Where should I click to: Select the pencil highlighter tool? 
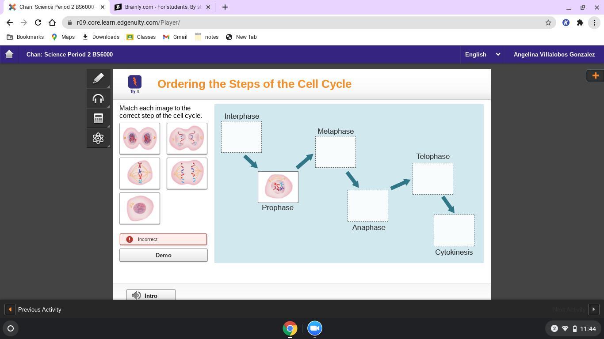(98, 79)
